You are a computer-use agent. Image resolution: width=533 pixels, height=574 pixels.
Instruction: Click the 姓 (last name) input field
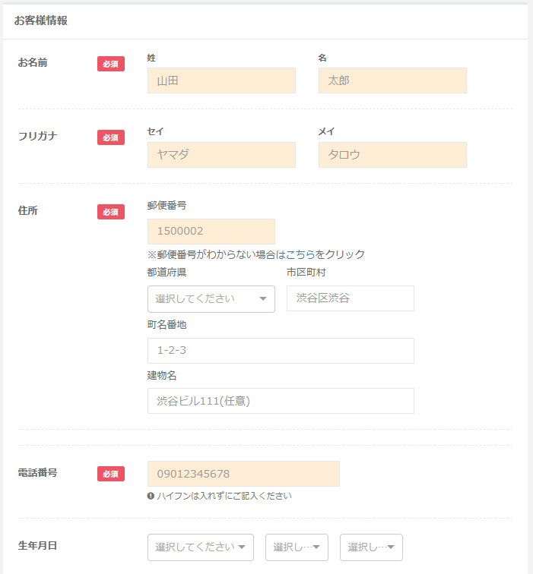pos(221,80)
